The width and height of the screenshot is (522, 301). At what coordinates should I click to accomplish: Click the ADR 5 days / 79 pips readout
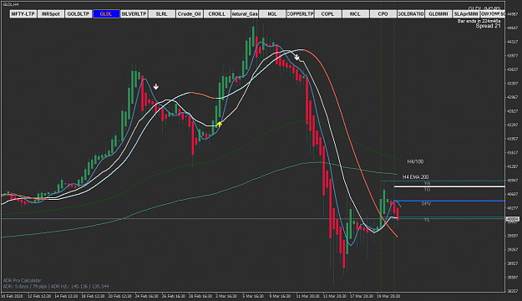pos(56,286)
